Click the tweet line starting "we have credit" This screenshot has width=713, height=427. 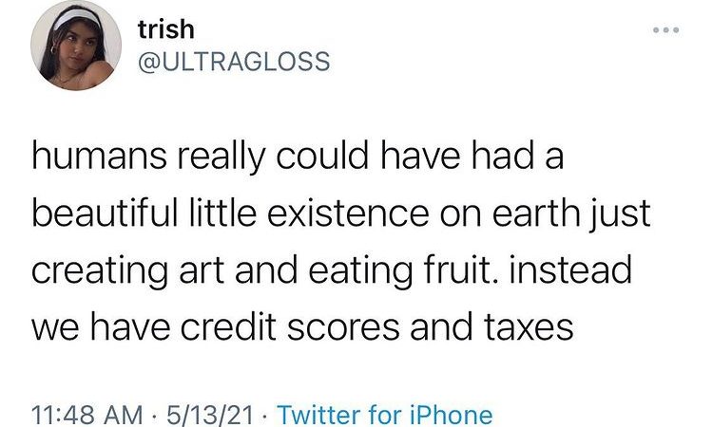303,327
